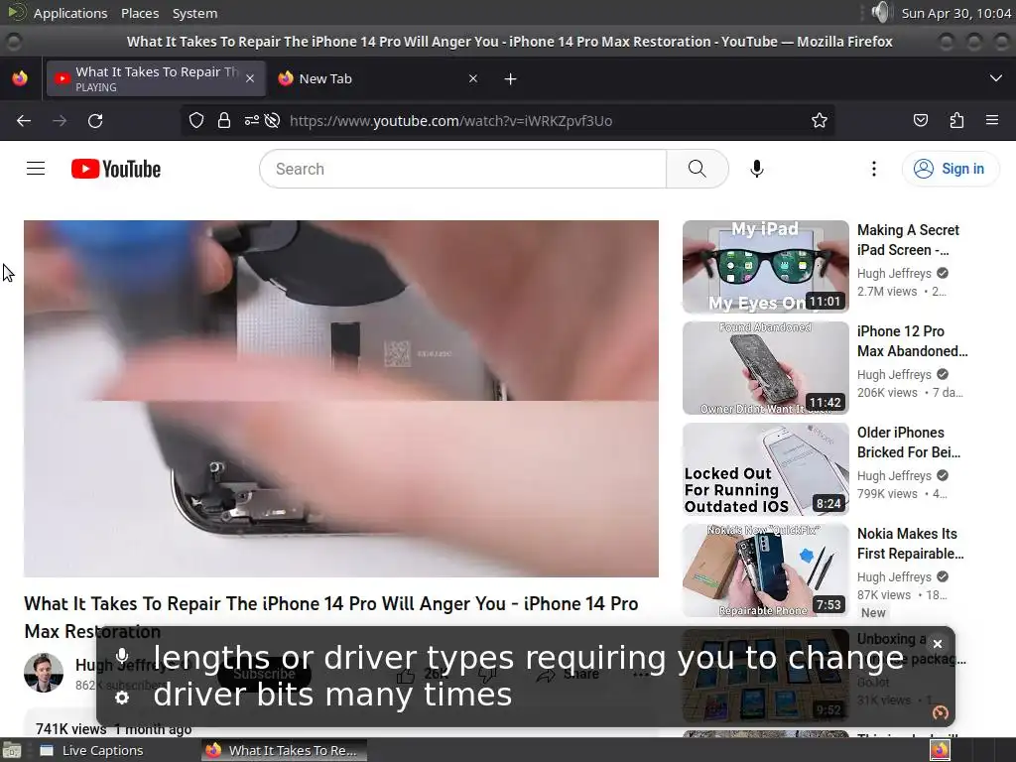
Task: Open a new browser tab
Action: click(511, 79)
